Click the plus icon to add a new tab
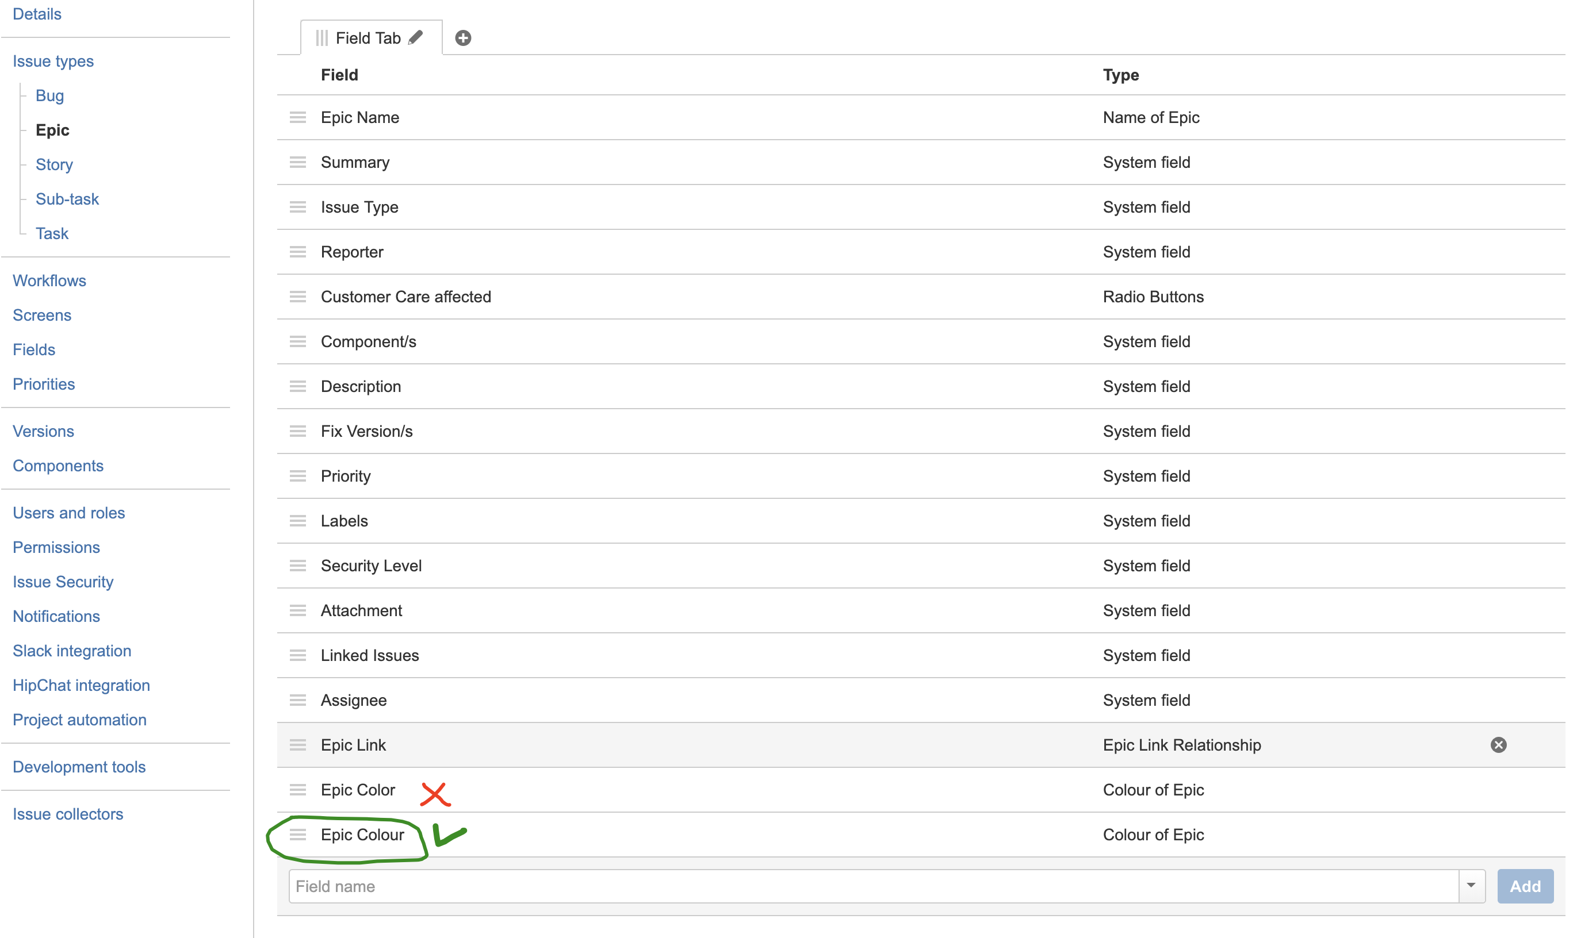Viewport: 1577px width, 938px height. [x=463, y=37]
